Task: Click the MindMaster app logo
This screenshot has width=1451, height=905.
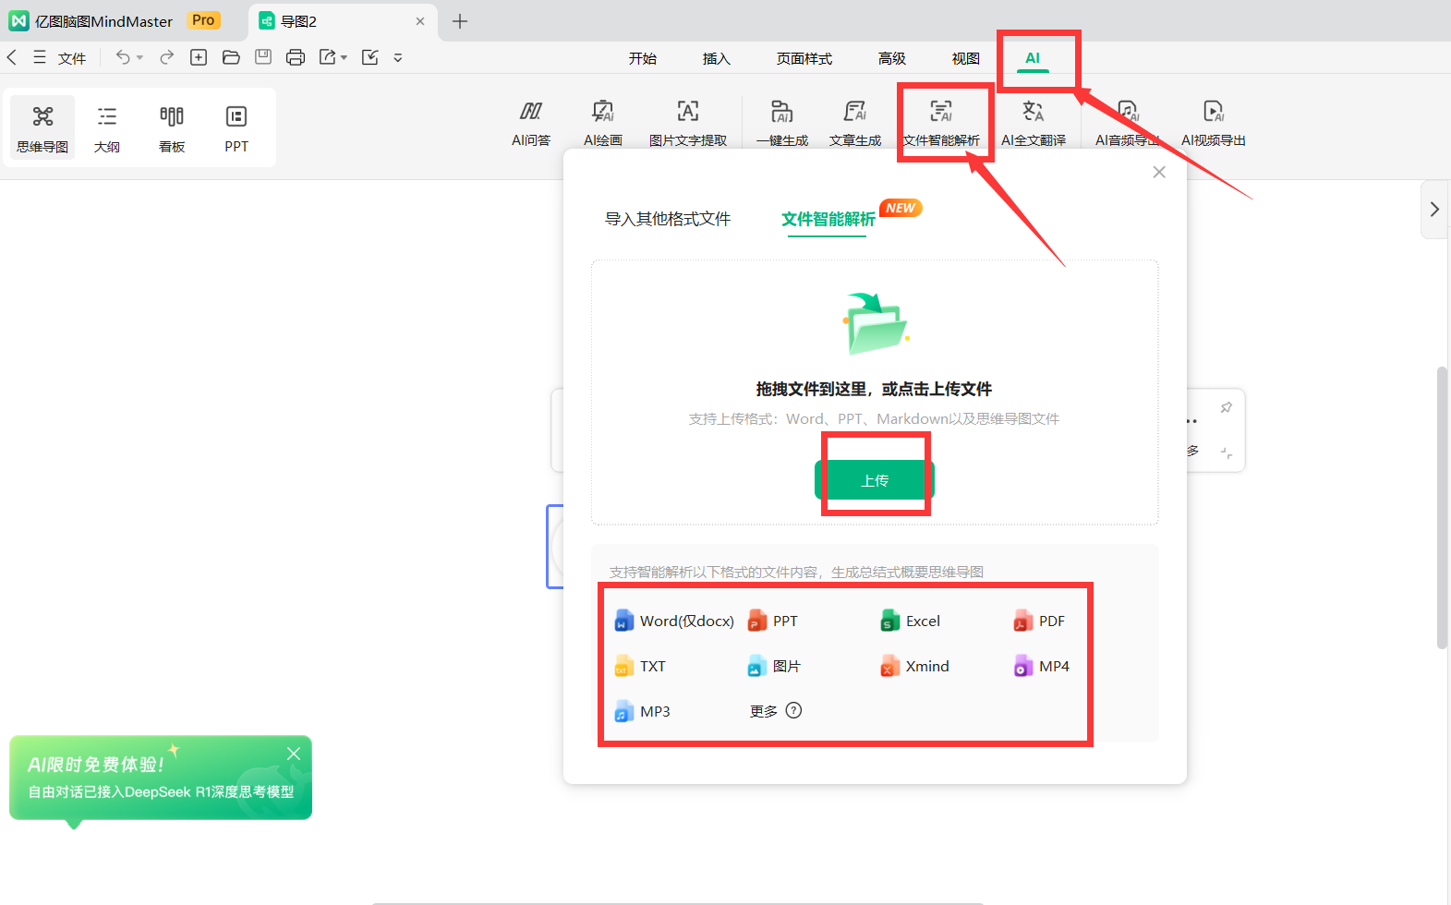Action: (18, 20)
